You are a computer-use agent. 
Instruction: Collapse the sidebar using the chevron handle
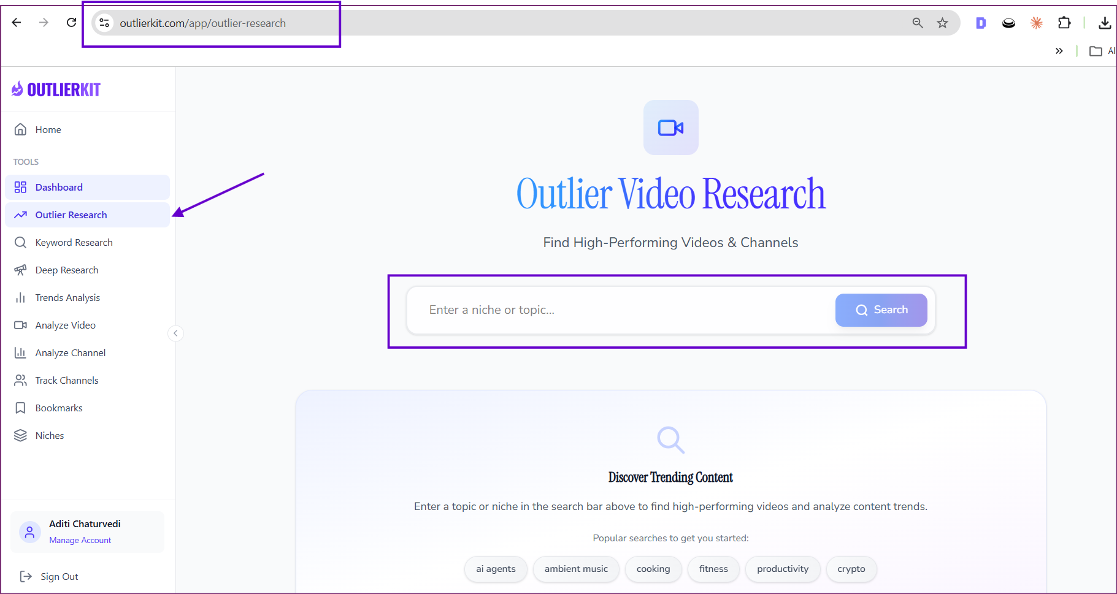(175, 333)
